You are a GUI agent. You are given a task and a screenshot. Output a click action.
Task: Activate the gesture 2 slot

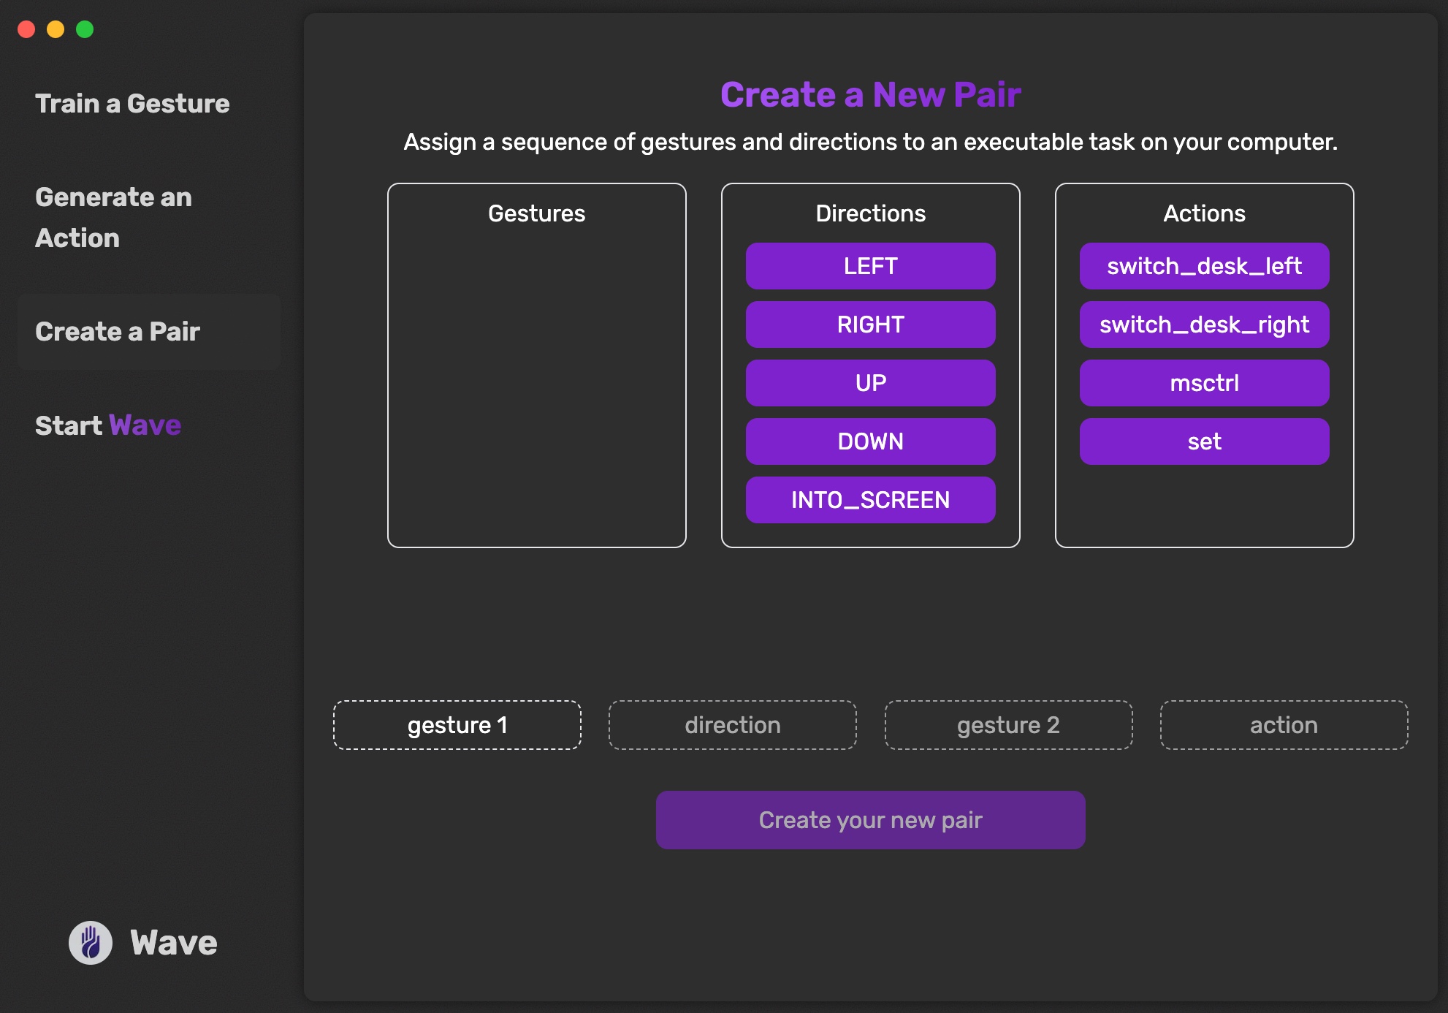(x=1008, y=725)
